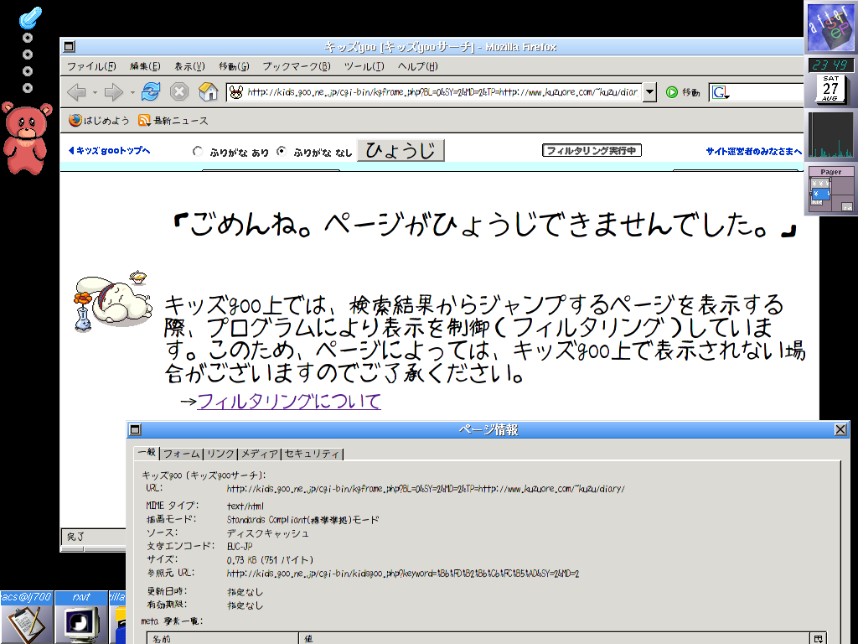This screenshot has width=858, height=644.
Task: Follow the キッズgooトップへ link
Action: (x=109, y=151)
